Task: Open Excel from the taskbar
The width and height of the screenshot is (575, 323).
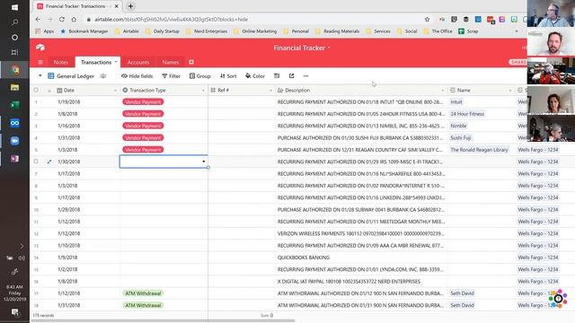Action: 14,105
